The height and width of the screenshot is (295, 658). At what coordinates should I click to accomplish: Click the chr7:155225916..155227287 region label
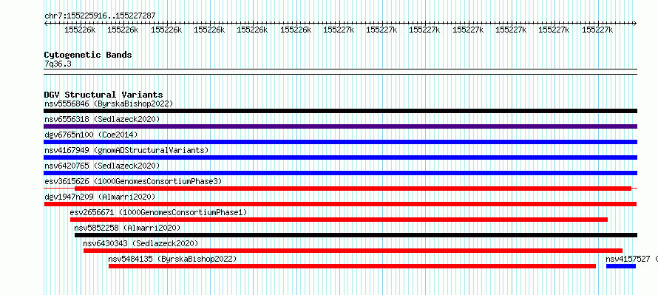click(100, 16)
